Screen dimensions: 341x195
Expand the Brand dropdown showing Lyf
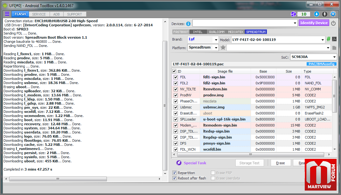pos(216,40)
